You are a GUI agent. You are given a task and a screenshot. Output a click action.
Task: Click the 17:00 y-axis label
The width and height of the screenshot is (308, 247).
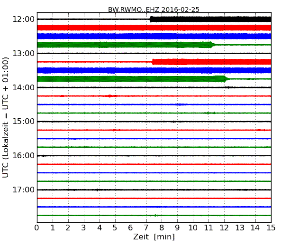[24, 190]
